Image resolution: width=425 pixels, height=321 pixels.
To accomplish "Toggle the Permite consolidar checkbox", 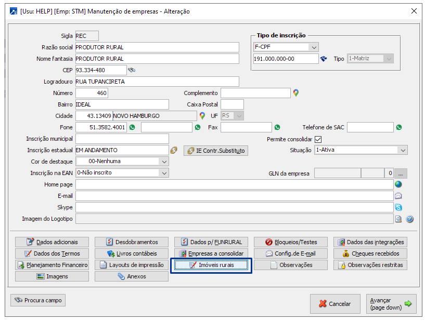I will coord(318,139).
